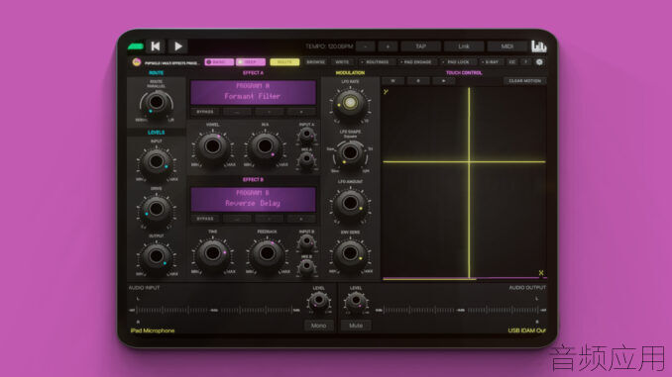This screenshot has width=672, height=377.
Task: Click the Env Sens knob
Action: click(350, 253)
